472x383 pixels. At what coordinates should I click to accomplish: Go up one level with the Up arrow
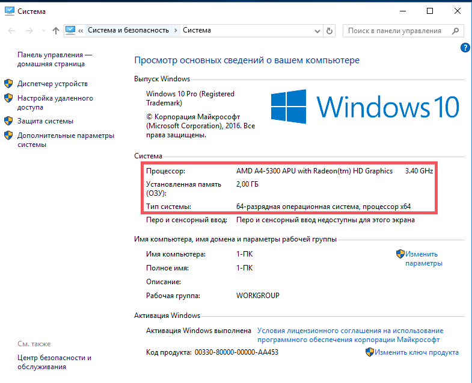[56, 31]
